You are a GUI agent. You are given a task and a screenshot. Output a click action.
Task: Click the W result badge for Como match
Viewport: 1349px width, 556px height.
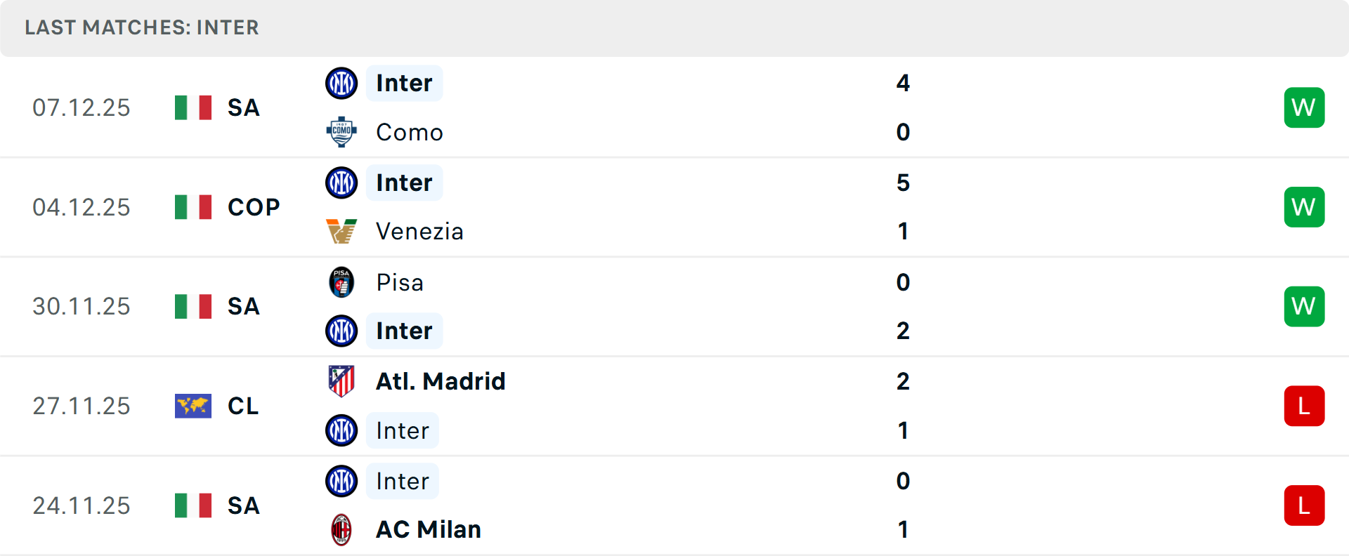1304,107
